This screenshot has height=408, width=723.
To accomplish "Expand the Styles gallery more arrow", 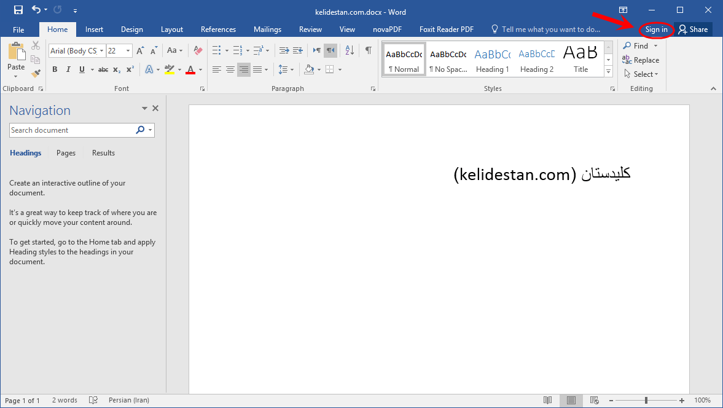I will (609, 71).
